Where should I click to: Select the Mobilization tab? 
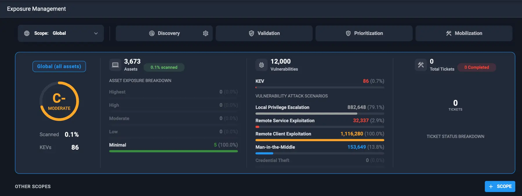(464, 33)
